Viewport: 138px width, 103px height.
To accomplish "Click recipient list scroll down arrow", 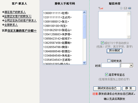I will point(84,63).
